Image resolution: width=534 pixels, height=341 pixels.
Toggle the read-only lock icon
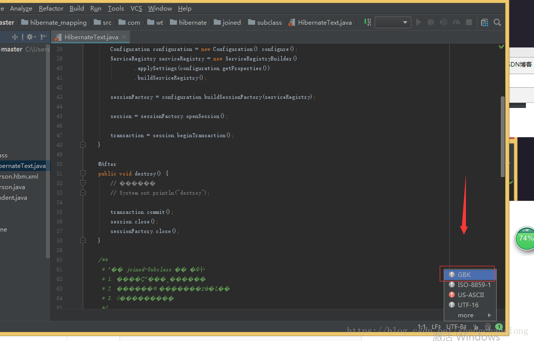coord(476,327)
